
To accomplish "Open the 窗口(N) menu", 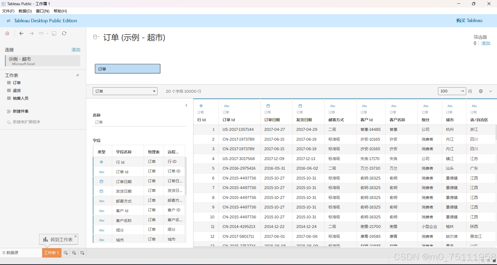I will (43, 11).
